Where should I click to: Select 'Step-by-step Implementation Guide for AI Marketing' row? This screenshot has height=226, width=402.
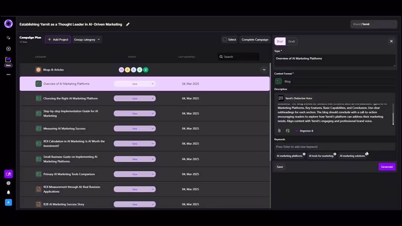145,114
